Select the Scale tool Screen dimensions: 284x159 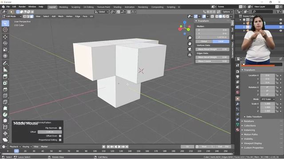coord(5,49)
